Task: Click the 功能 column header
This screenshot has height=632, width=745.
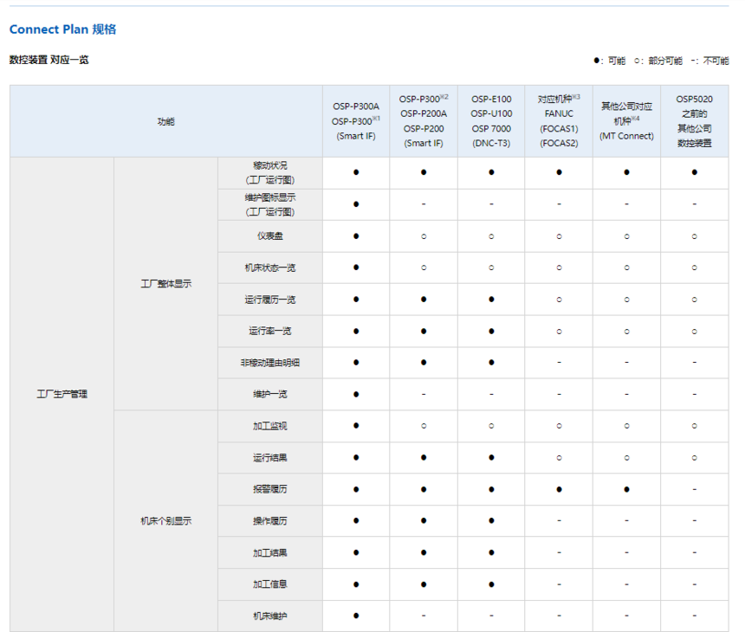Action: [x=165, y=121]
